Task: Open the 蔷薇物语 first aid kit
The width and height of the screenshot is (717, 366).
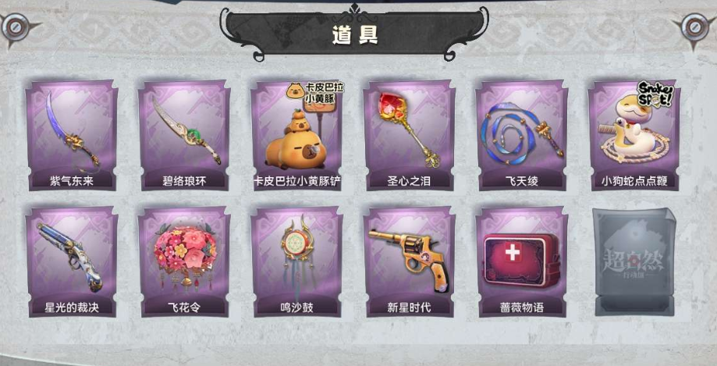Action: (x=521, y=261)
